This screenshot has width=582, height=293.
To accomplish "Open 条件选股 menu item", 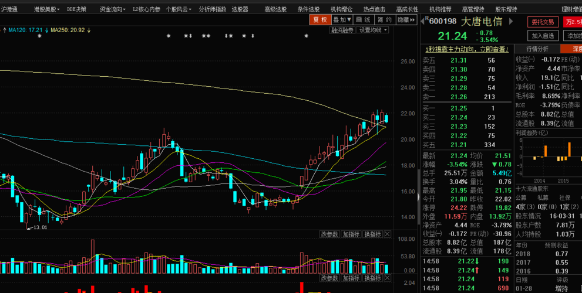I will coord(308,9).
